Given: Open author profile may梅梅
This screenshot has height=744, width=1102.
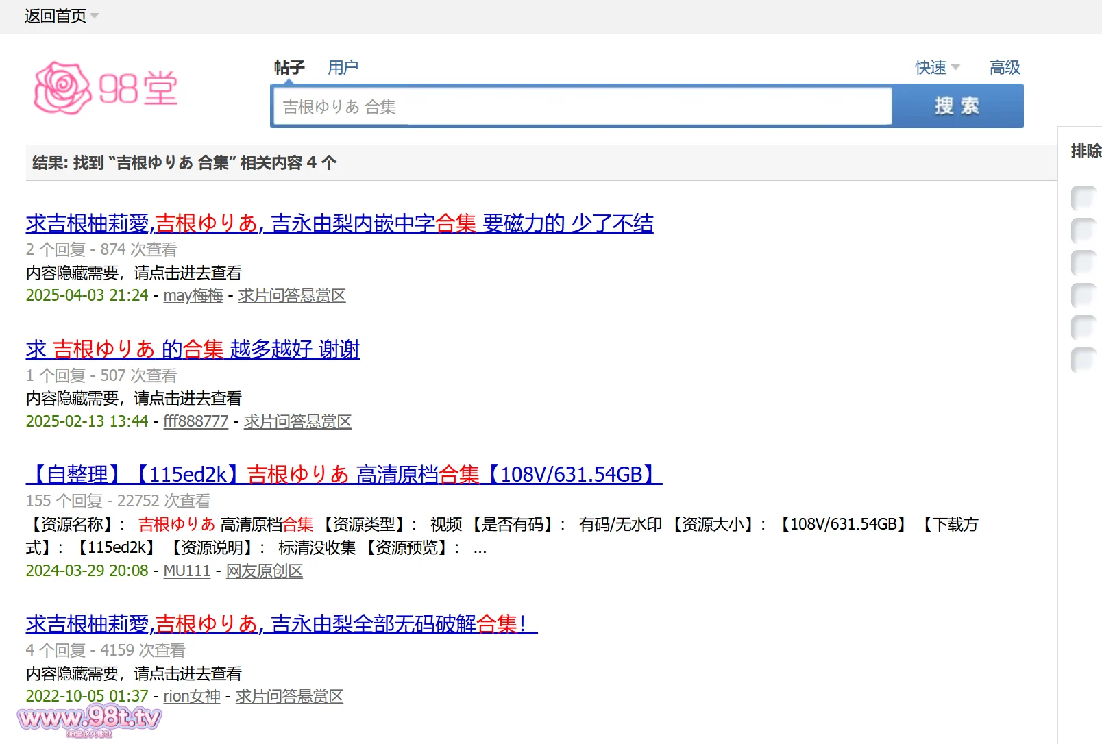Looking at the screenshot, I should tap(193, 295).
